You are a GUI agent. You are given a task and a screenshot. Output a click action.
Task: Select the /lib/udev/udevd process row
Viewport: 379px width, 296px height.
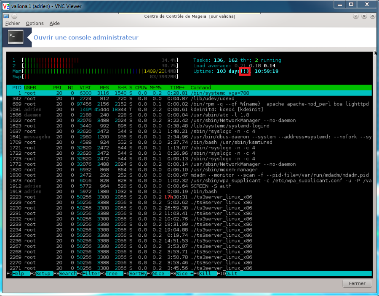point(189,98)
